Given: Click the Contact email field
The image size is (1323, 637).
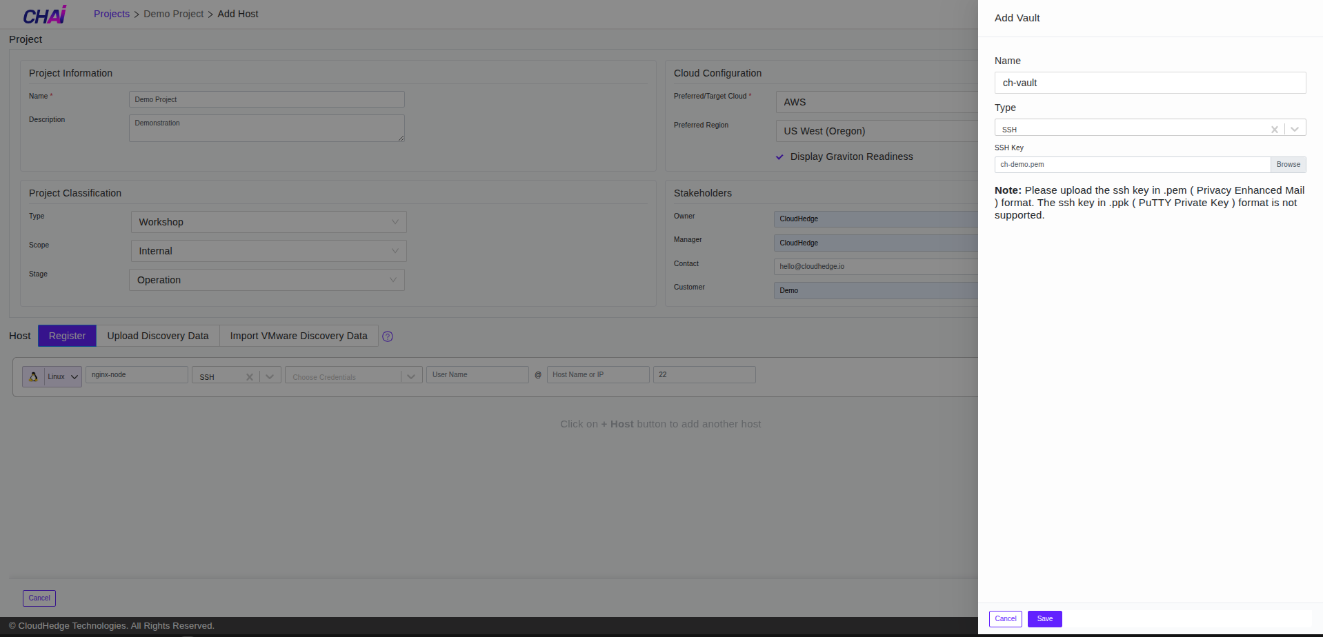Looking at the screenshot, I should pyautogui.click(x=875, y=266).
